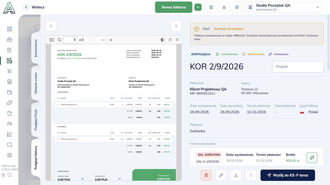The image size is (330, 185).
Task: Download the invoice
Action: 236,175
